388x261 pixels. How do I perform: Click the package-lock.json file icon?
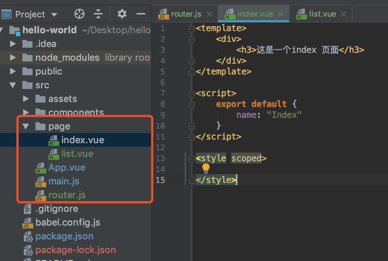tap(28, 251)
